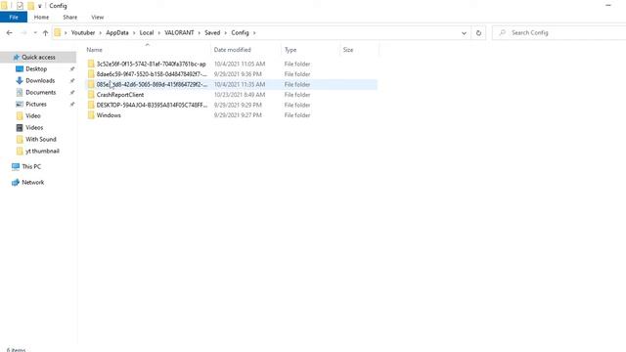Select Local in the address breadcrumb

coord(147,32)
